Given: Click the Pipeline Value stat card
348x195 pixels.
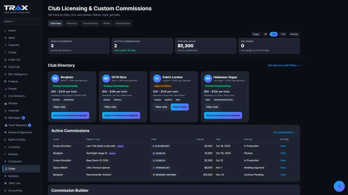Looking at the screenshot, I should [206, 46].
